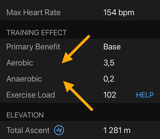Viewport: 160px width, 139px height.
Task: Select the Primary Benefit label
Action: click(x=33, y=47)
